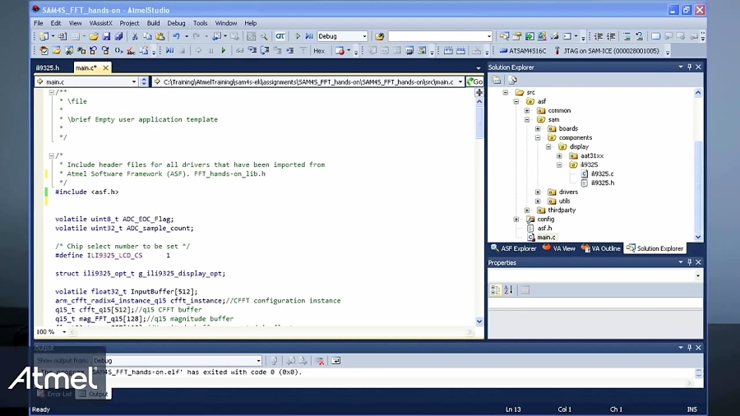Open the ATSAM4S16C device settings

(522, 51)
